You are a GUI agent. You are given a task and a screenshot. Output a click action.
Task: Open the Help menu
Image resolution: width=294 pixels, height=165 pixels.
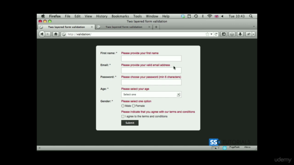tap(166, 16)
